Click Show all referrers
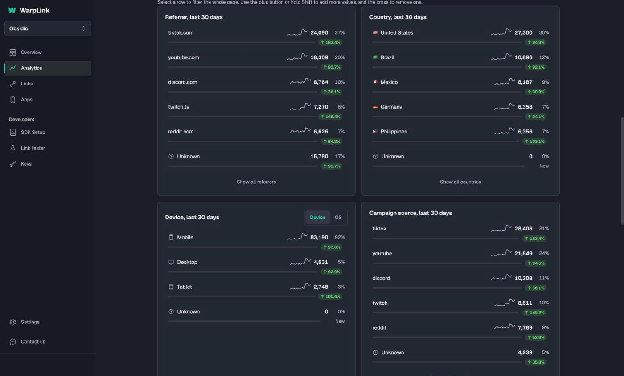 pyautogui.click(x=256, y=182)
